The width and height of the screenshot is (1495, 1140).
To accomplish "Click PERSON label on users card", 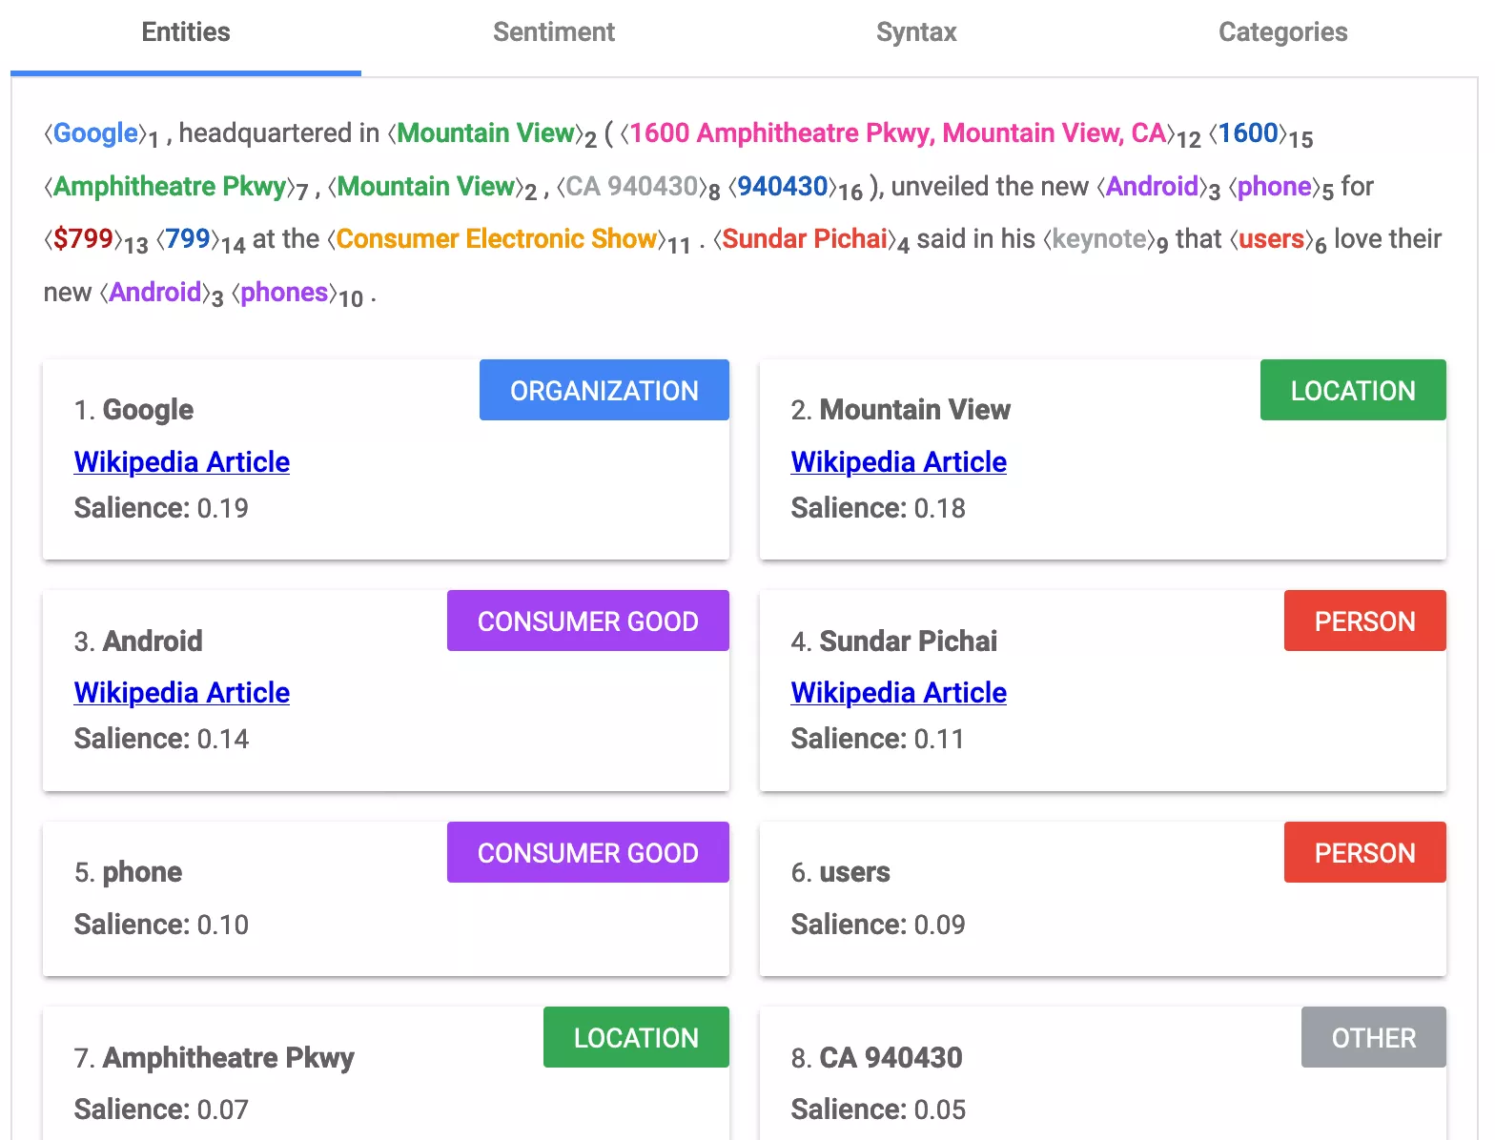I will [1365, 852].
